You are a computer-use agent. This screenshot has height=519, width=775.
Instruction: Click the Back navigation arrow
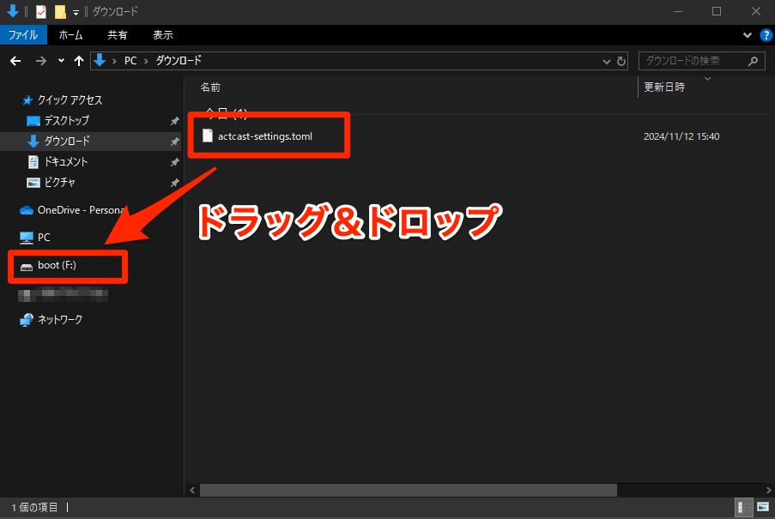click(x=15, y=61)
